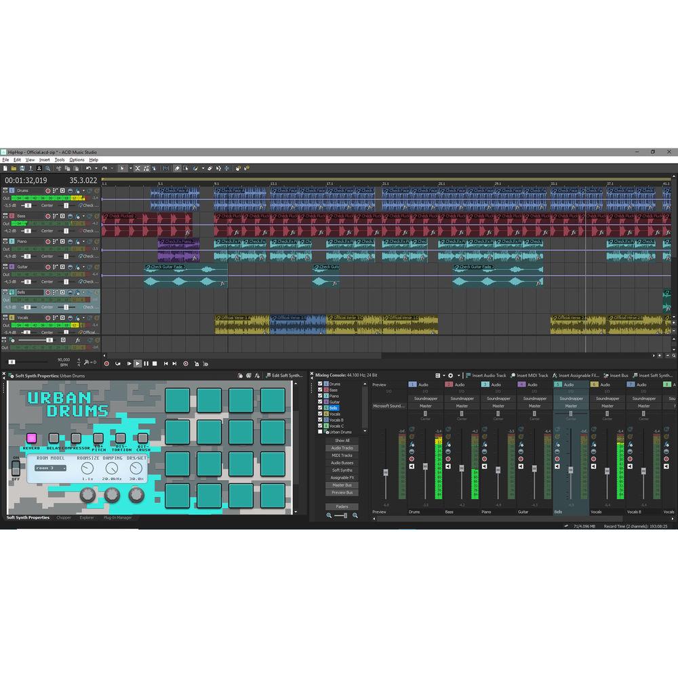Click the Save icon on the main toolbar
678x678 pixels.
point(22,168)
